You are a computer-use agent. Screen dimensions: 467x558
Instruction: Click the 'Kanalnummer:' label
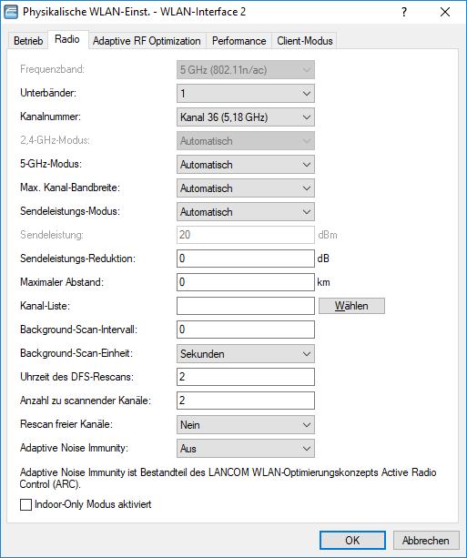click(x=50, y=117)
